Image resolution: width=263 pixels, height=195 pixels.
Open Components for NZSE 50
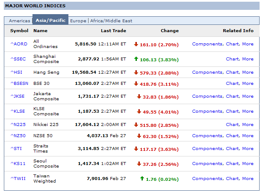[207, 136]
